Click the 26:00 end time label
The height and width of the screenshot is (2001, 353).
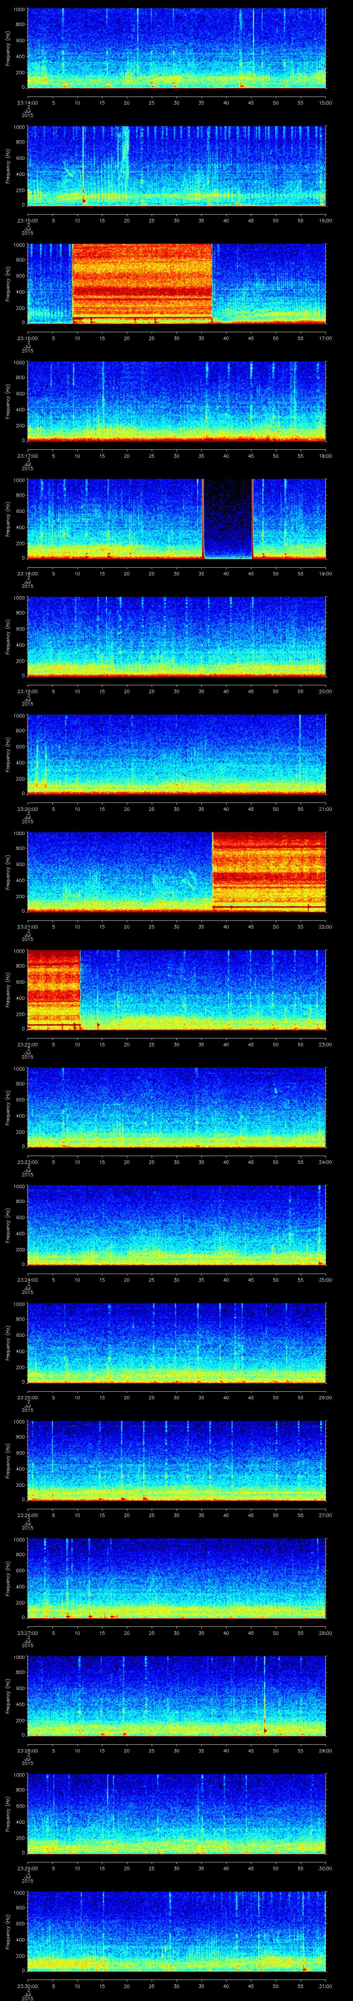[x=326, y=1397]
